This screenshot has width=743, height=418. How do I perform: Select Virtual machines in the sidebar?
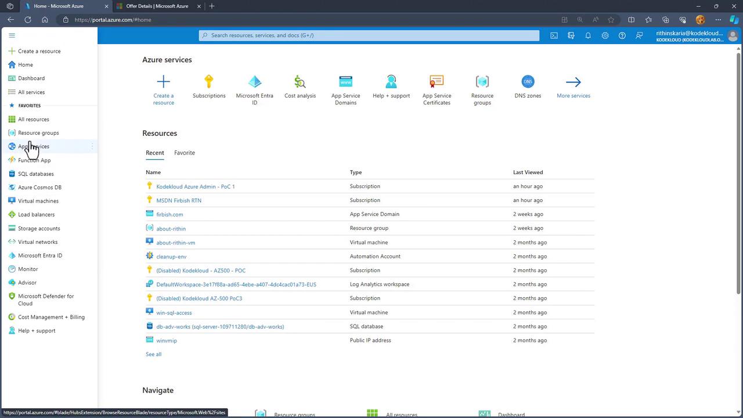tap(38, 201)
